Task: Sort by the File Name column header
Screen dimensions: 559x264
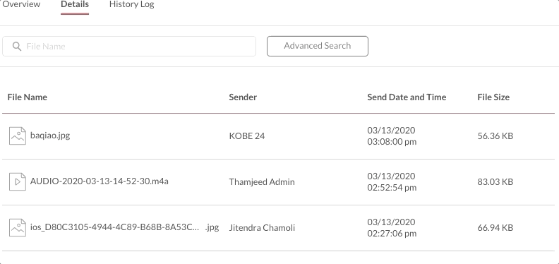Action: pos(27,97)
